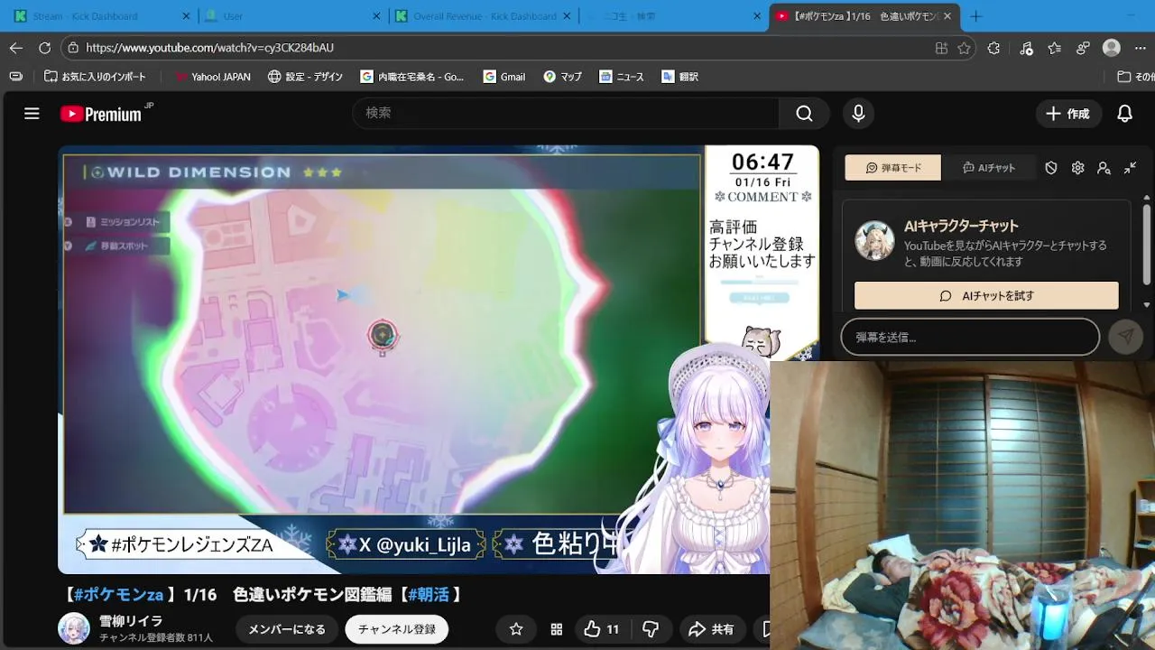Click the #ポケモンza hashtag in title

click(118, 594)
